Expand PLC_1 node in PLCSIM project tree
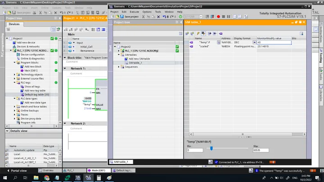 (x=119, y=51)
